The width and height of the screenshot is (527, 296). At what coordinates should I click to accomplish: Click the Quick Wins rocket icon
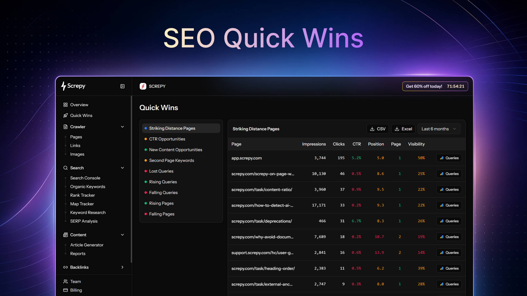[65, 115]
